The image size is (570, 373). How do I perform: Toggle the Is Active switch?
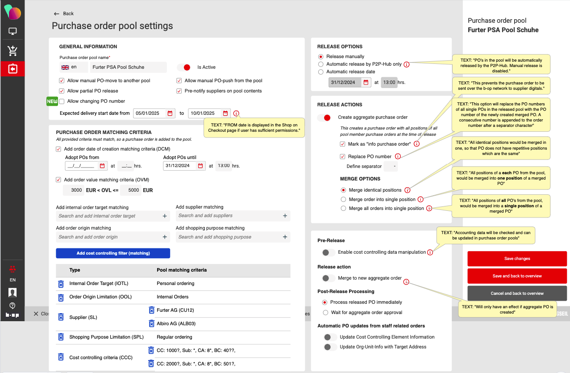184,67
